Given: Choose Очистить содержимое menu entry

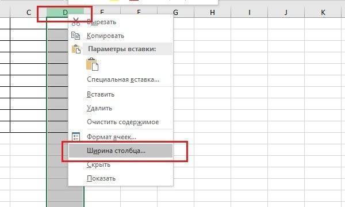Looking at the screenshot, I should [121, 122].
